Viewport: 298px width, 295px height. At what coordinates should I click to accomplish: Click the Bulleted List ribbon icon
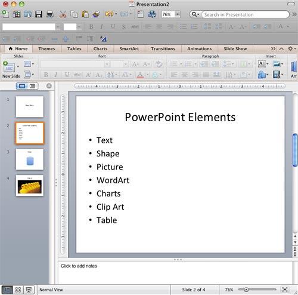tap(173, 64)
